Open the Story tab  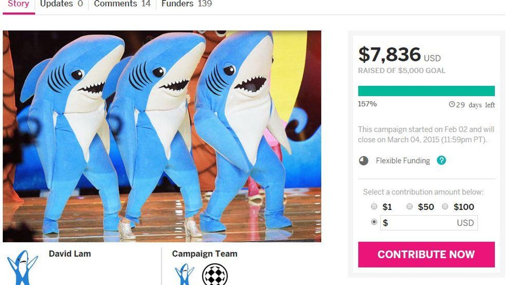point(18,4)
